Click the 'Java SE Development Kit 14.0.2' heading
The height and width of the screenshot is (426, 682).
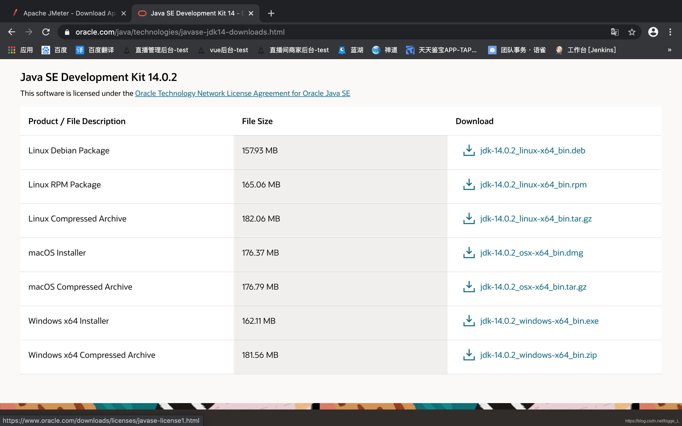[x=99, y=77]
